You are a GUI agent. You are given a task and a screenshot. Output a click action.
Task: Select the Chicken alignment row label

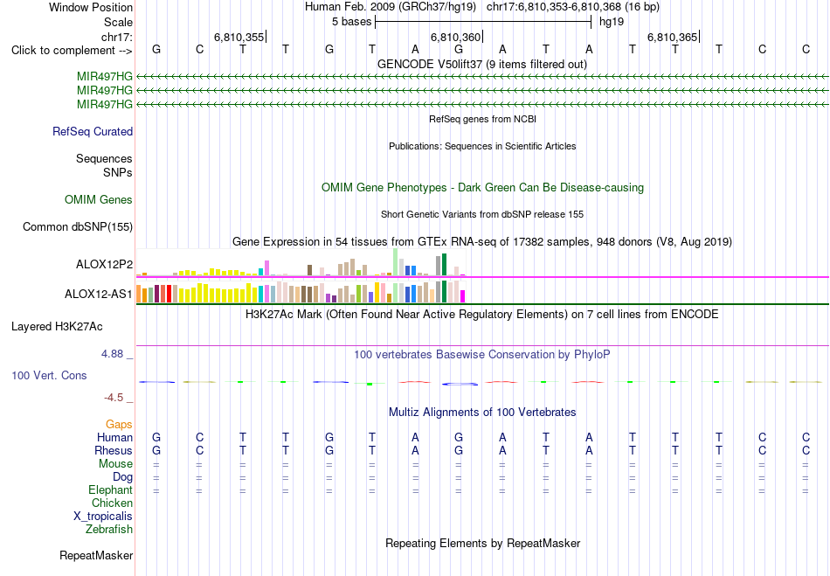112,503
